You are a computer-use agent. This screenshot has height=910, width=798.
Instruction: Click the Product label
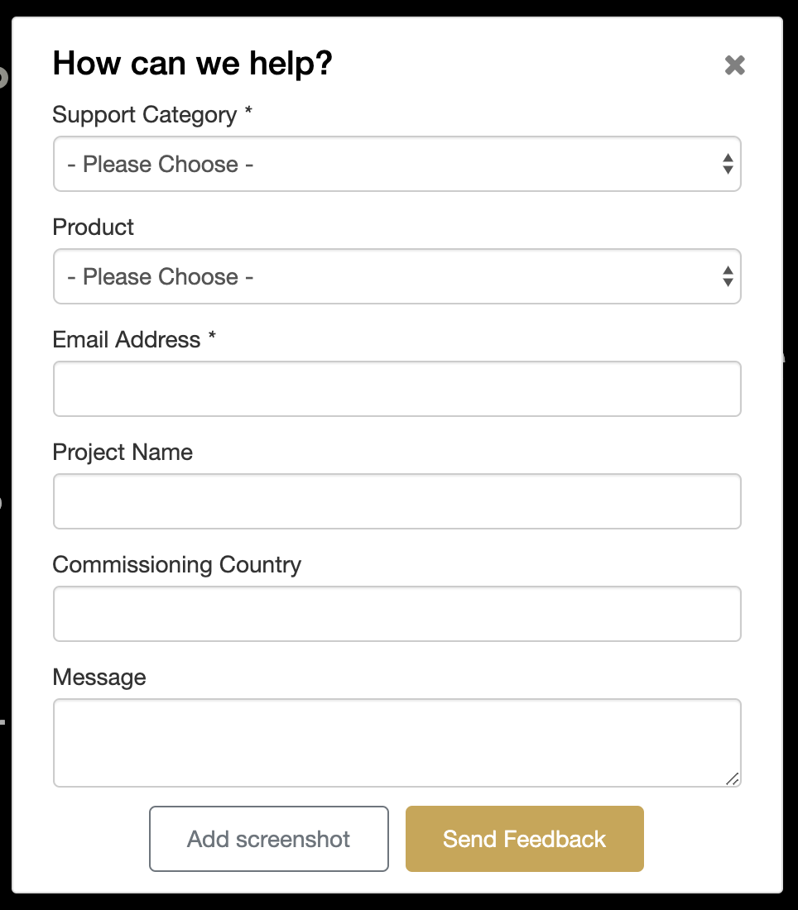93,227
